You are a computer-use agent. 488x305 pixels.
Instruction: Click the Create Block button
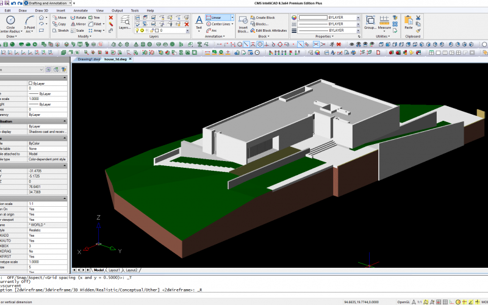click(265, 18)
